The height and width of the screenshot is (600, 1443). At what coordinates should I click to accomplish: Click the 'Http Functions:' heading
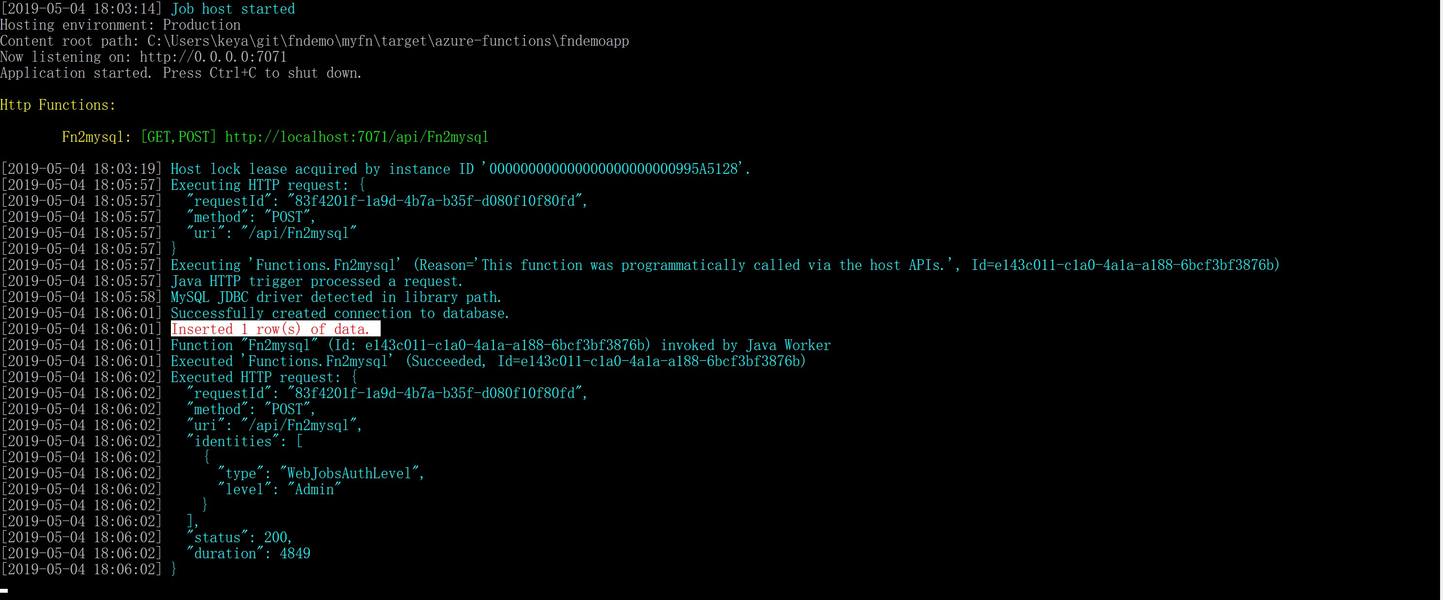pos(58,105)
